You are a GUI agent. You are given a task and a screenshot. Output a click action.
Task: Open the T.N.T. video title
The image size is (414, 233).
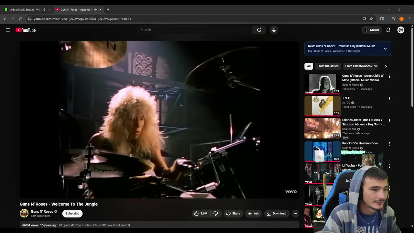point(346,98)
